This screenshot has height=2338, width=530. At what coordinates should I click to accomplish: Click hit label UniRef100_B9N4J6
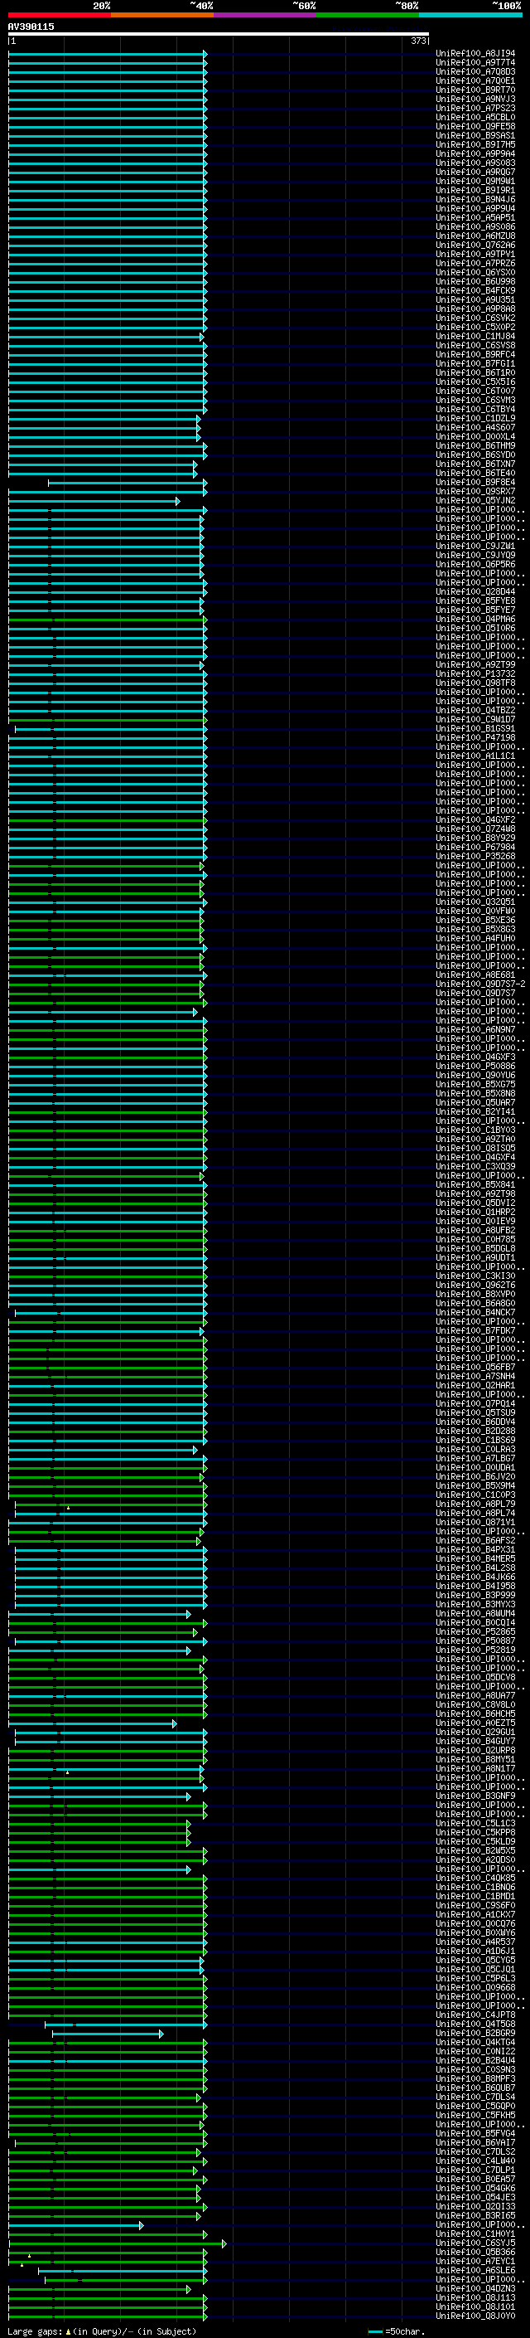pyautogui.click(x=475, y=200)
